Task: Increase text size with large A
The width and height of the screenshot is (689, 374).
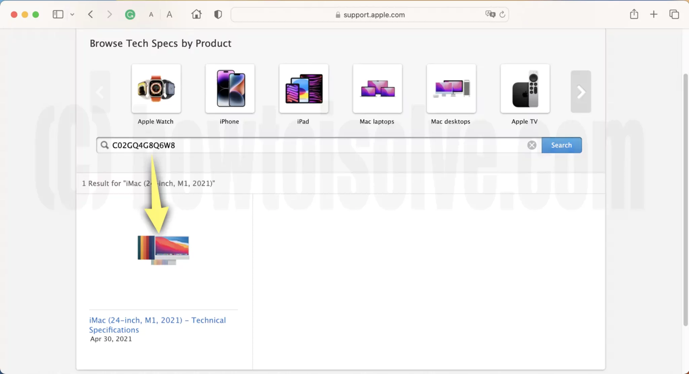Action: (x=170, y=14)
